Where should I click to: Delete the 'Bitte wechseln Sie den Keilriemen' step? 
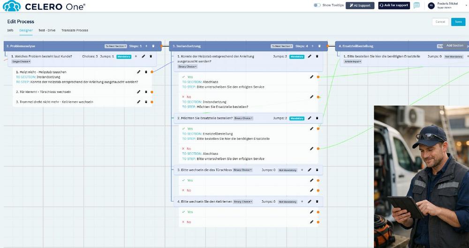point(317,202)
